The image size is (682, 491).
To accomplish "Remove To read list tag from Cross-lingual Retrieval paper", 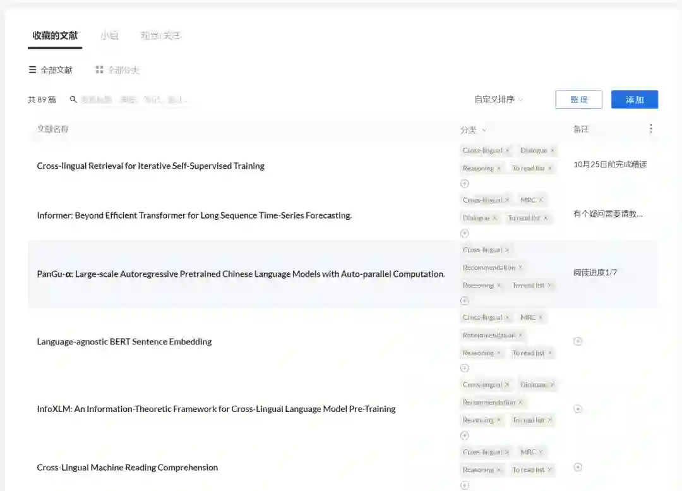I will (550, 169).
